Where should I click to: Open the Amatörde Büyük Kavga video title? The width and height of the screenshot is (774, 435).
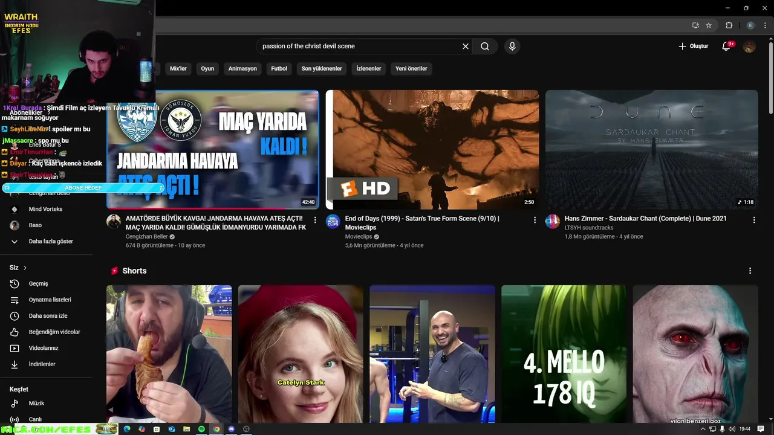click(216, 223)
